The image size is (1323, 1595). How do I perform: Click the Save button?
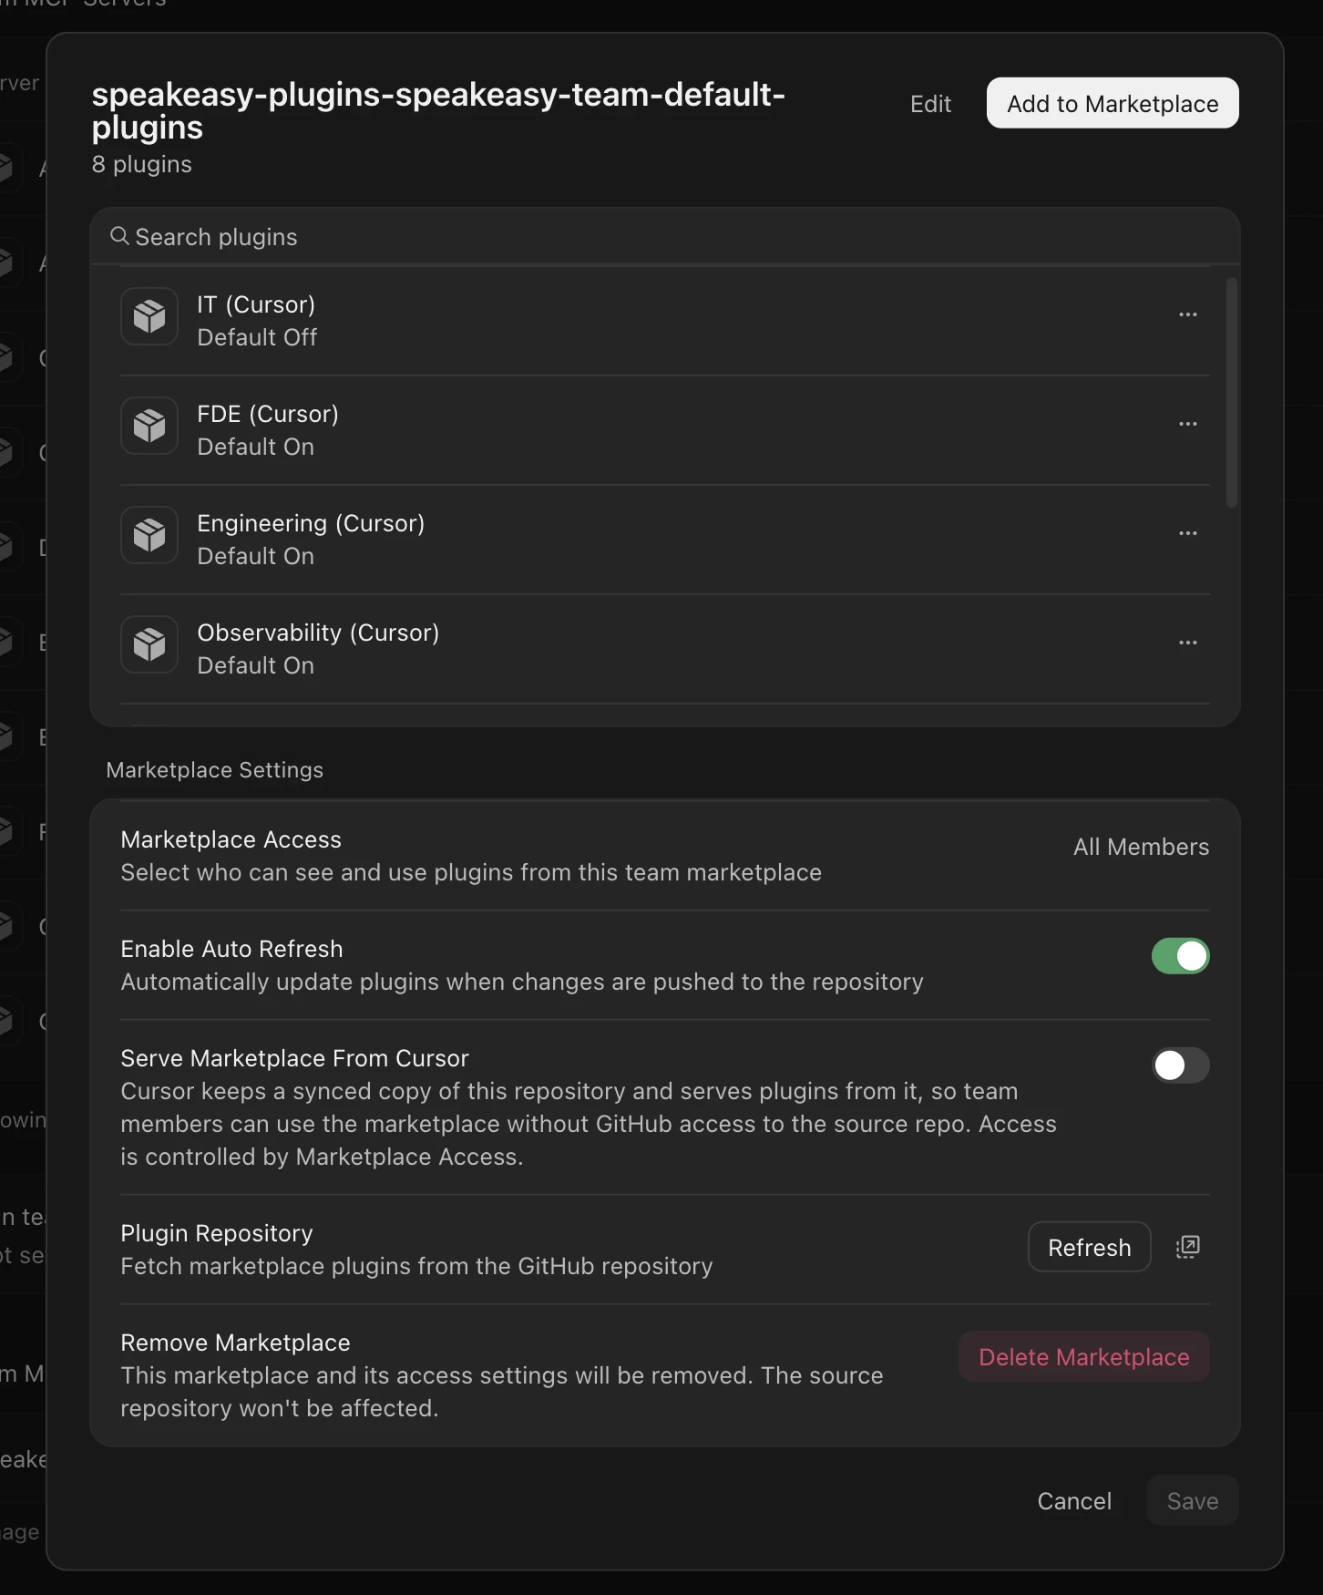click(x=1193, y=1500)
